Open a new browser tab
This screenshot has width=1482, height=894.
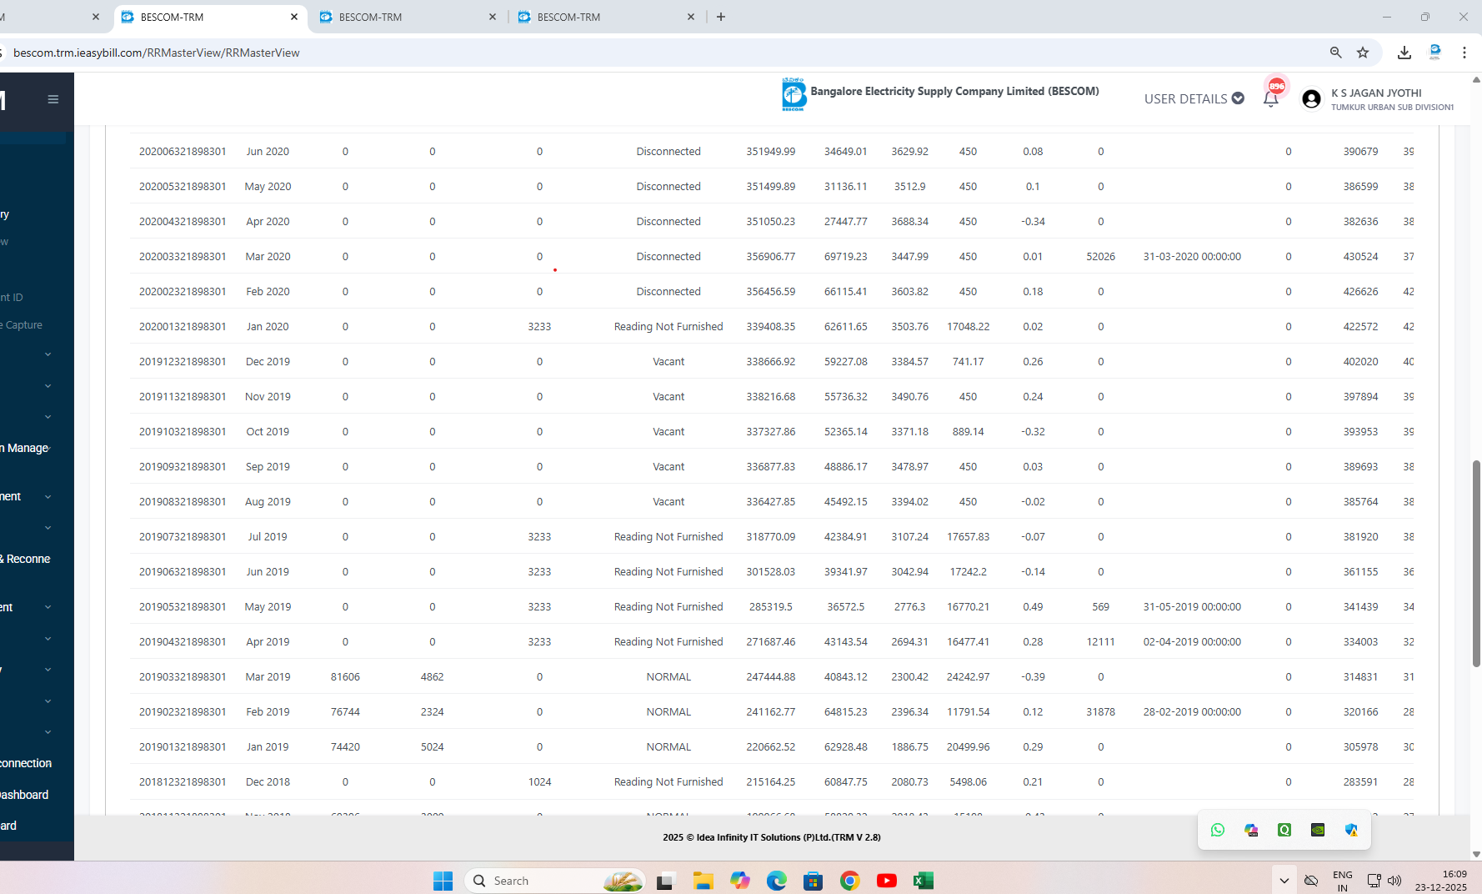721,17
